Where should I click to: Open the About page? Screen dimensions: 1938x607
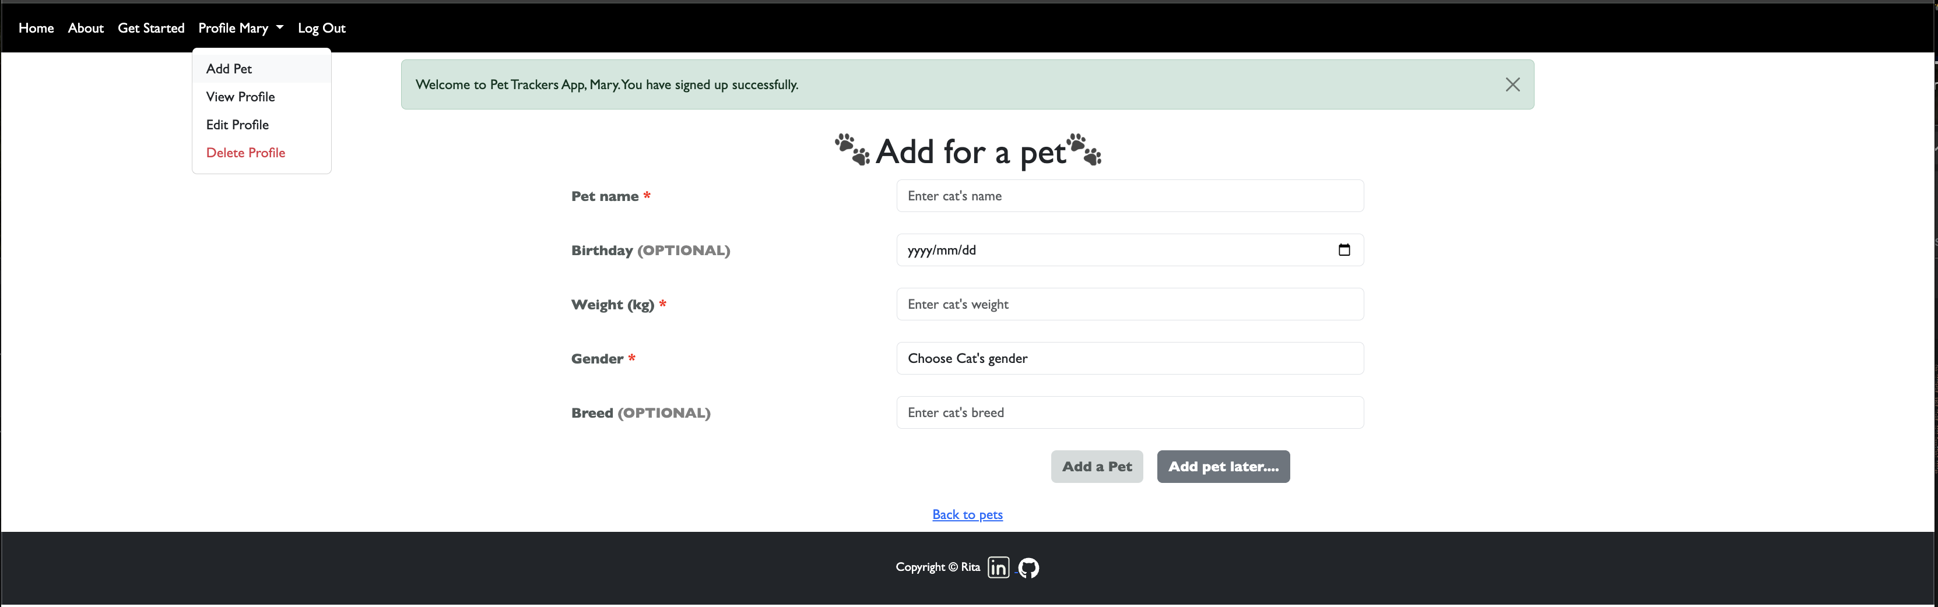coord(85,28)
